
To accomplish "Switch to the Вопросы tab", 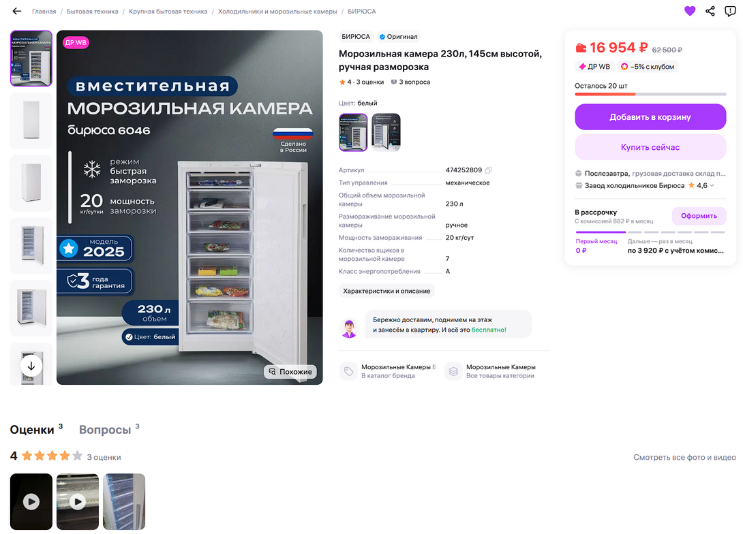I will point(105,429).
